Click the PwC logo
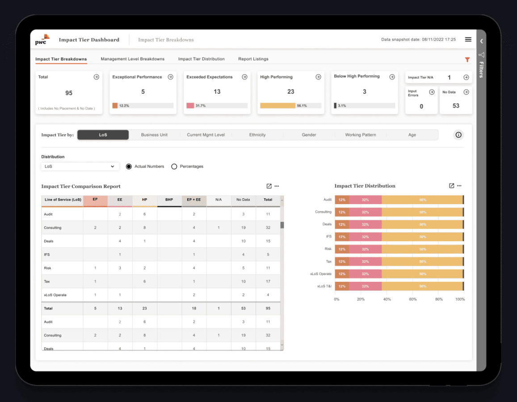 43,40
